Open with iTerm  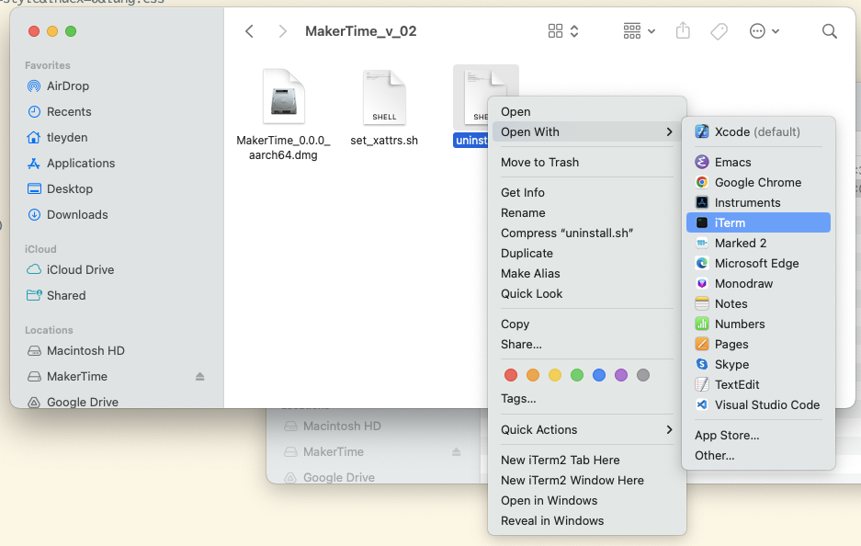758,222
